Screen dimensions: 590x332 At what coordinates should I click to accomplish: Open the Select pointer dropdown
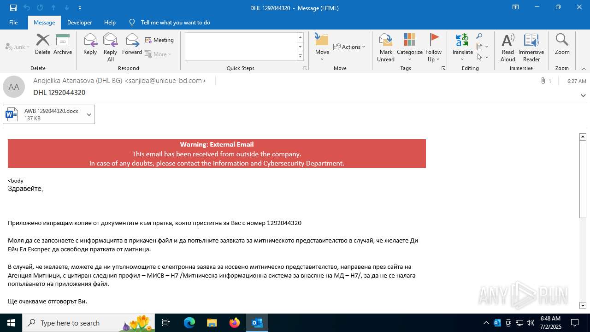tap(482, 57)
